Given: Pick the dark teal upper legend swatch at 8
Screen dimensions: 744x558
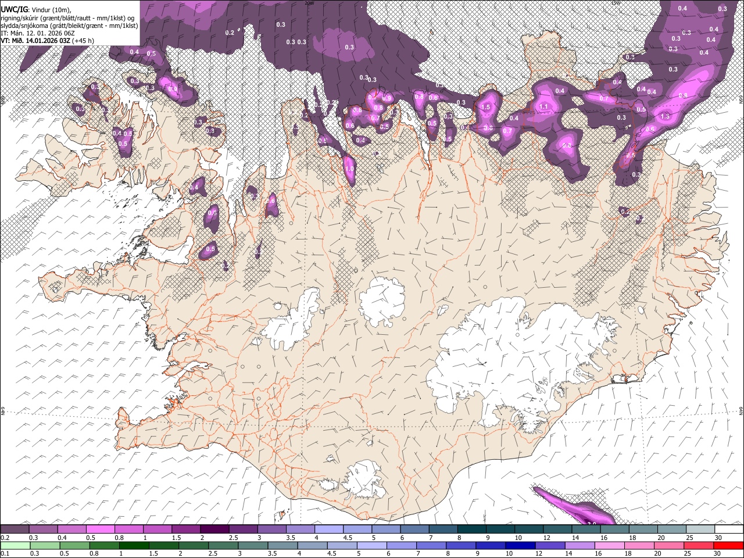Looking at the screenshot, I should (x=471, y=530).
